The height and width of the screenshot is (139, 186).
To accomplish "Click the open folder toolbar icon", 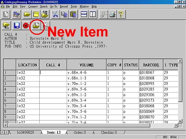I will pyautogui.click(x=27, y=14).
